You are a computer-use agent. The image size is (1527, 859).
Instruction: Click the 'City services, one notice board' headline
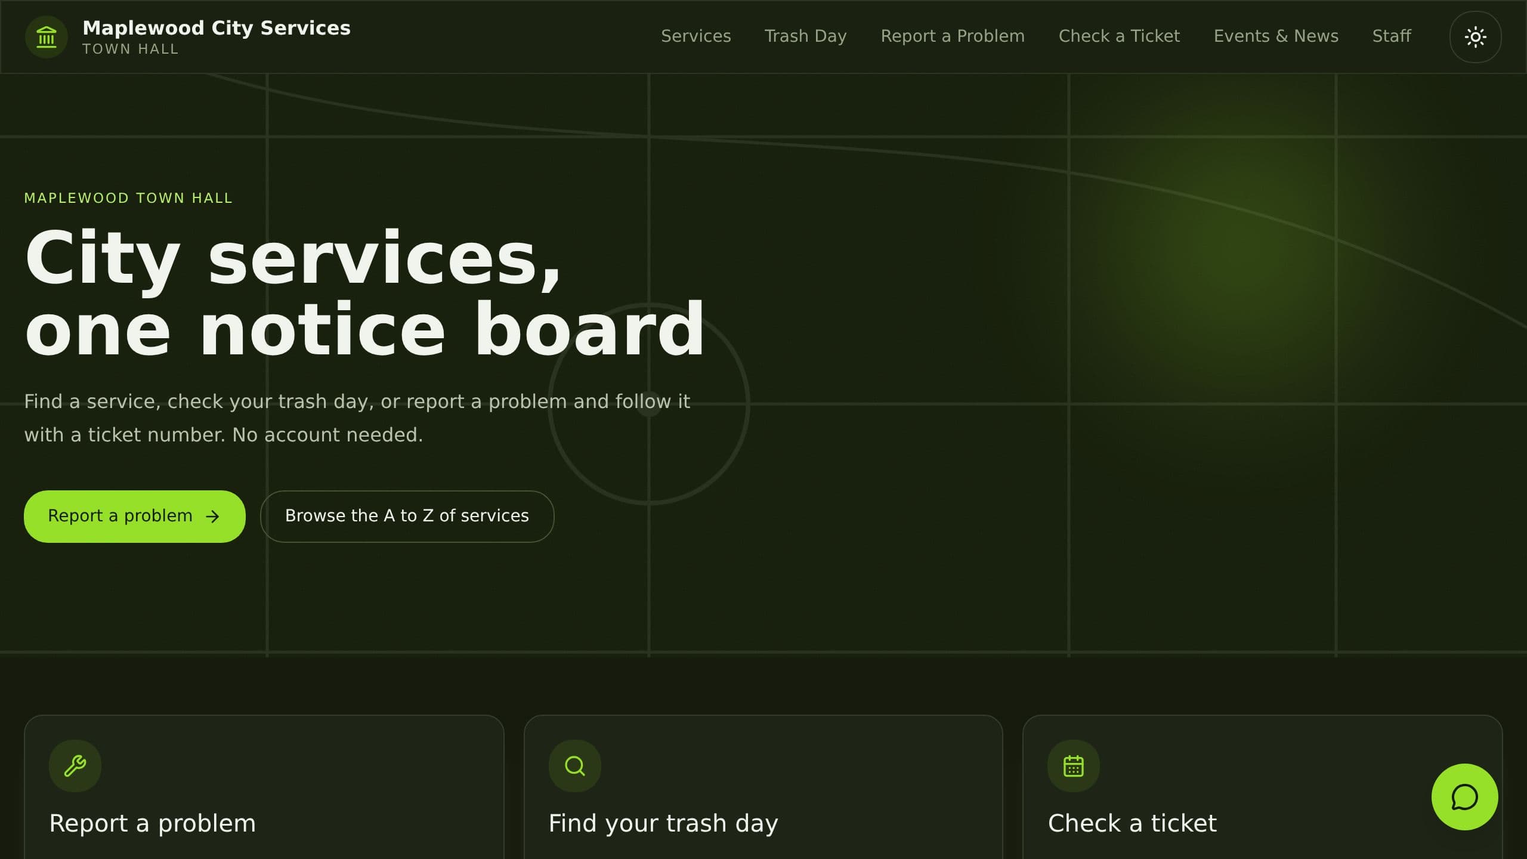click(364, 293)
